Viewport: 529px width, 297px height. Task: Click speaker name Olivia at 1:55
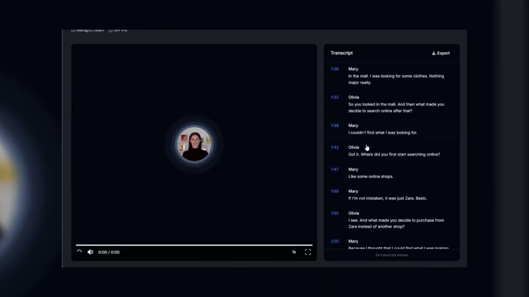(354, 213)
